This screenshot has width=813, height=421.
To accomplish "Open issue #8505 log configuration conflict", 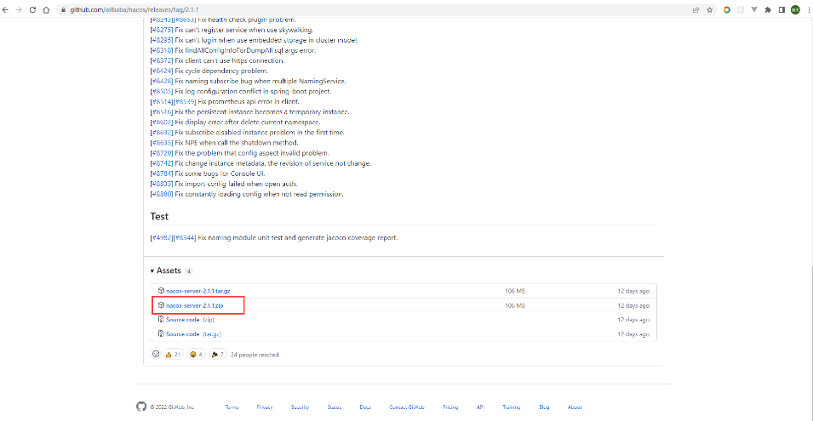I will pyautogui.click(x=162, y=92).
